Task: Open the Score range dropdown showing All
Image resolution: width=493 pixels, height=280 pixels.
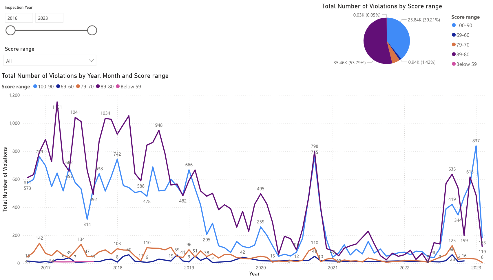Action: (x=50, y=61)
